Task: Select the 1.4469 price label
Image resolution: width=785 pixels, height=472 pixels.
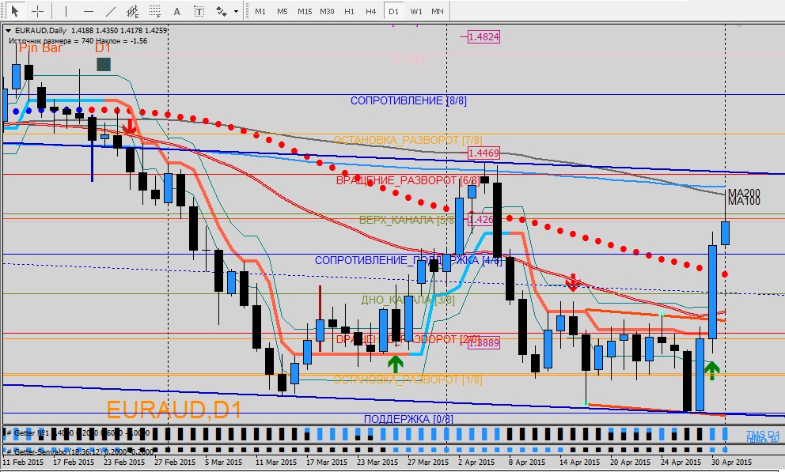Action: pos(484,153)
